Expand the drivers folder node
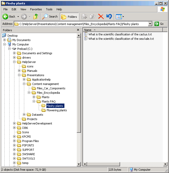169x173 pixels. click(14, 58)
